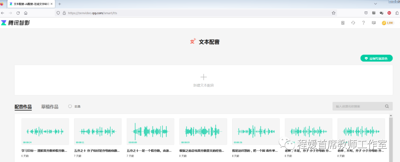Screen dimensions: 400x162
Task: Click the 6 天前 date label
Action: tap(25, 156)
